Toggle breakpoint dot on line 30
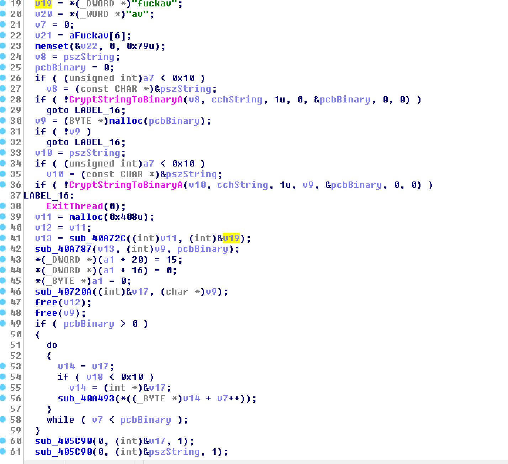This screenshot has width=508, height=464. 3,121
